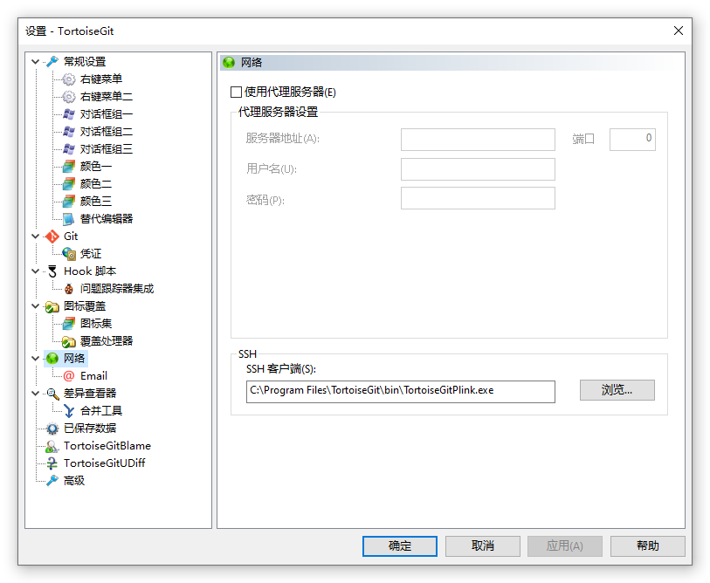
Task: Click the wrench icon beside 常规设置
Action: point(52,62)
